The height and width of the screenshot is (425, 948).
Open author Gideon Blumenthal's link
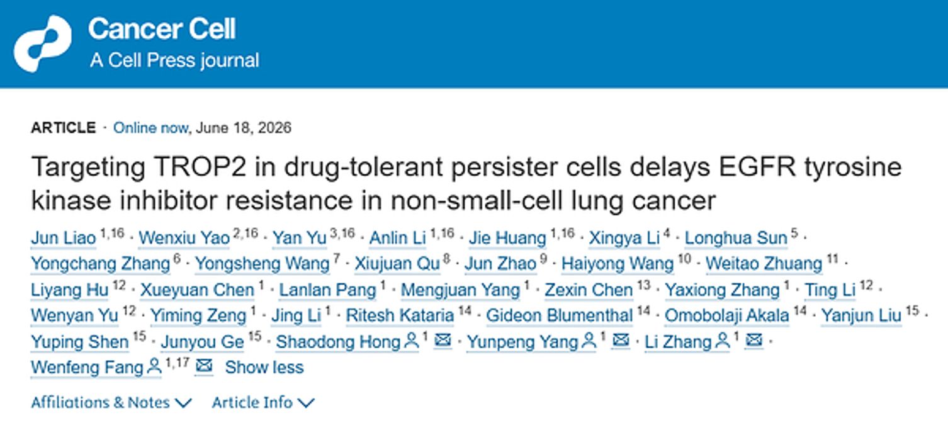(560, 315)
